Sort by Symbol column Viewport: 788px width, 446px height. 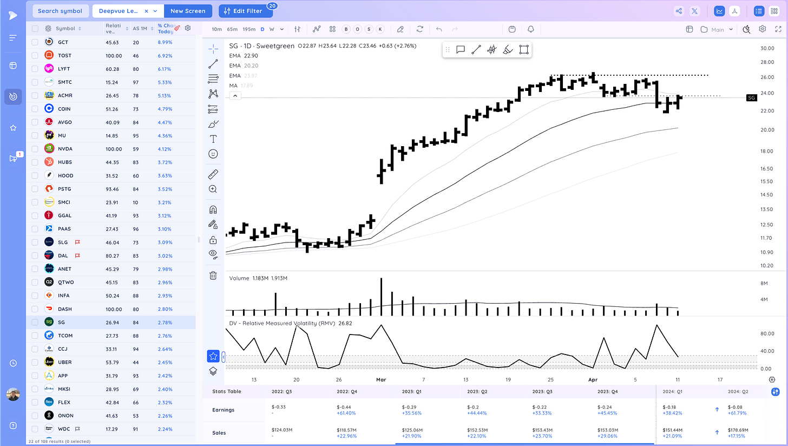[68, 29]
